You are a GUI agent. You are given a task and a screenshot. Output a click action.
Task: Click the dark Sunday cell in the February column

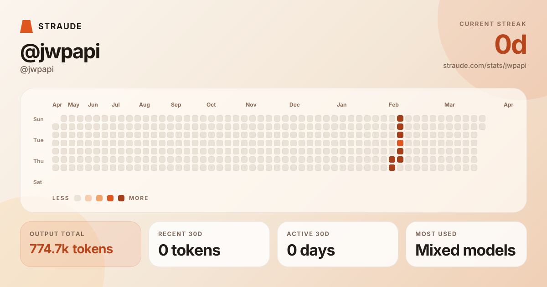(400, 118)
